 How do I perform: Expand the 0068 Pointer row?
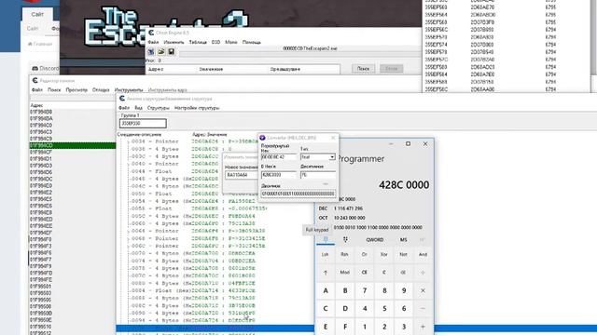[x=129, y=238]
